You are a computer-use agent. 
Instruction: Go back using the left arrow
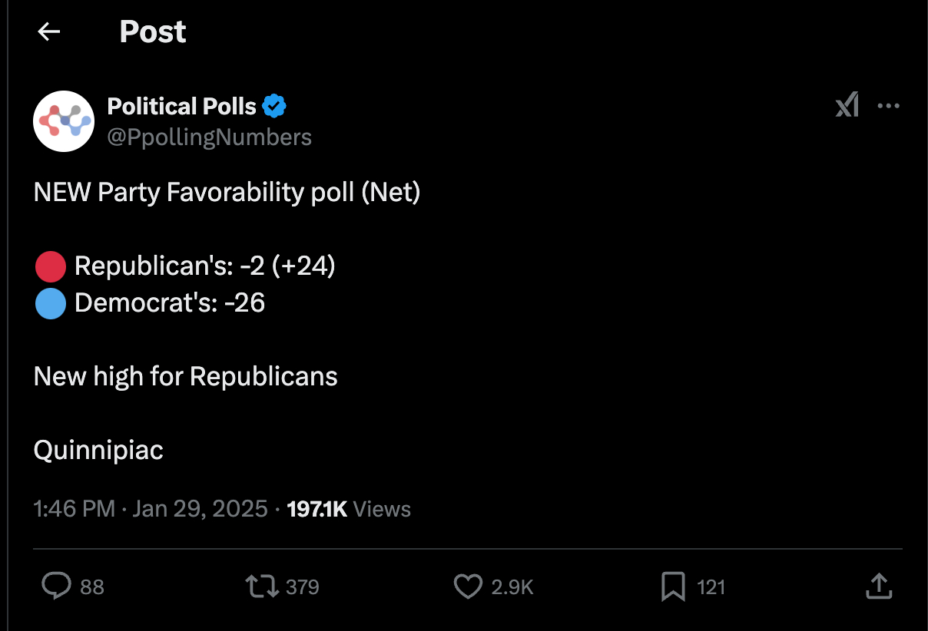point(49,31)
